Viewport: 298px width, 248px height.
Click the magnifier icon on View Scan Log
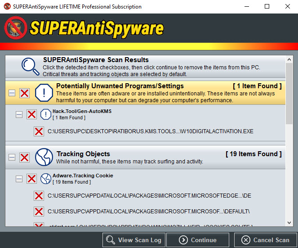click(x=111, y=240)
